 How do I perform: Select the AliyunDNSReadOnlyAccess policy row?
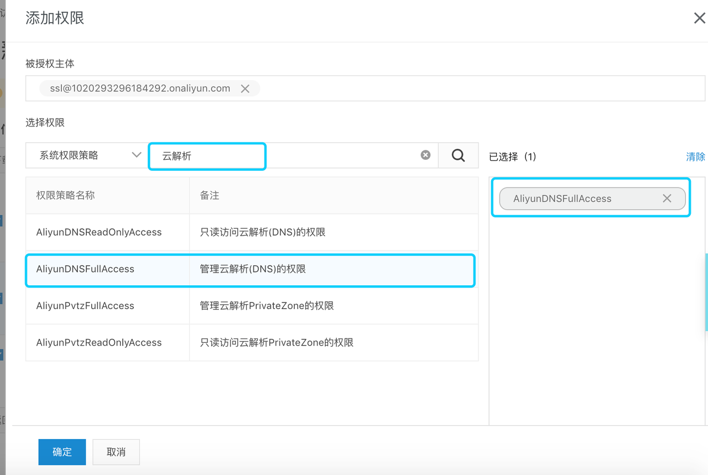click(x=99, y=232)
